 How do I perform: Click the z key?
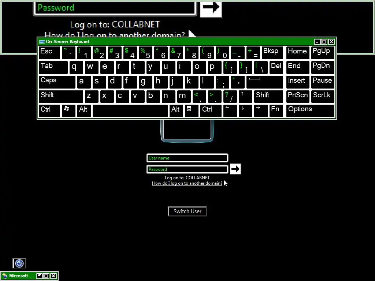click(x=92, y=97)
